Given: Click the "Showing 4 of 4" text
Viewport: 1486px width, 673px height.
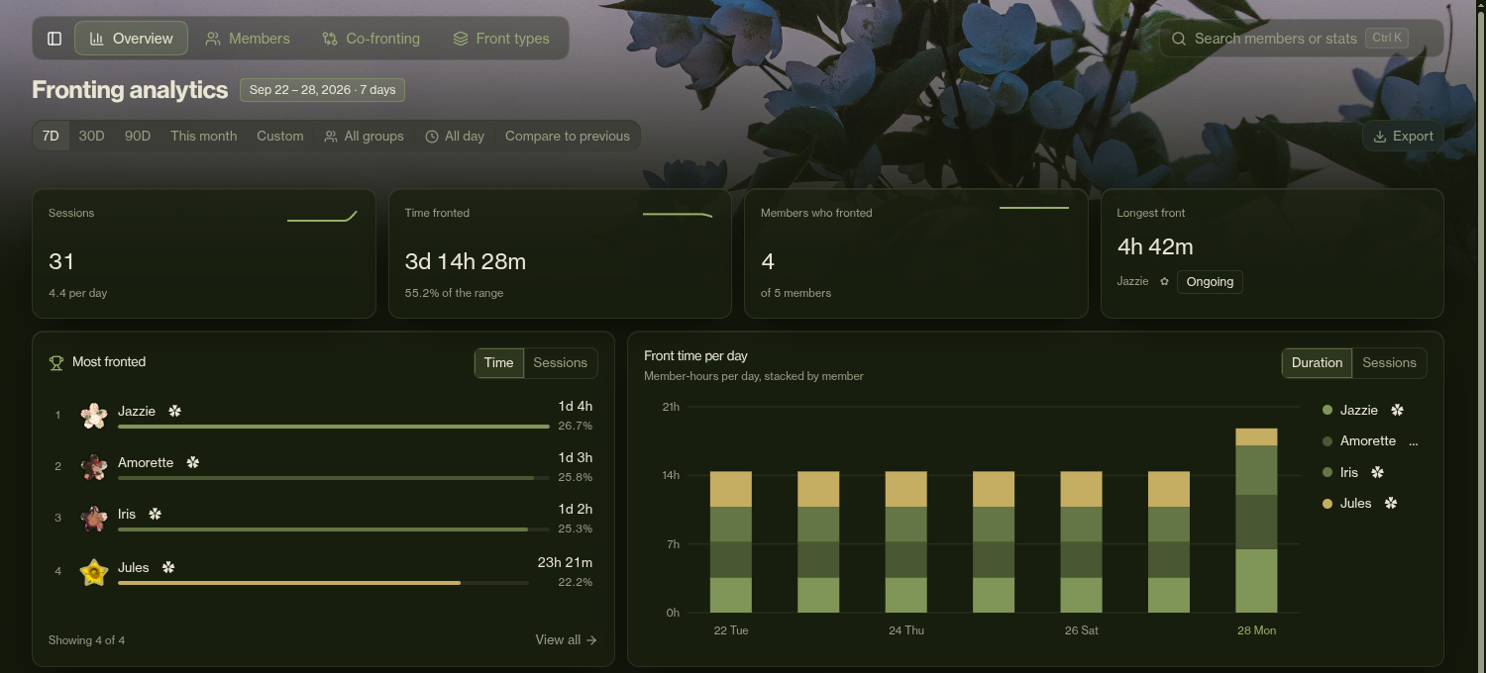Looking at the screenshot, I should click(x=87, y=640).
